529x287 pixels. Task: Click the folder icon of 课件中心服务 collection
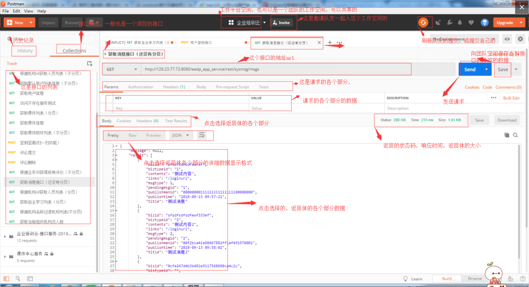(11, 257)
